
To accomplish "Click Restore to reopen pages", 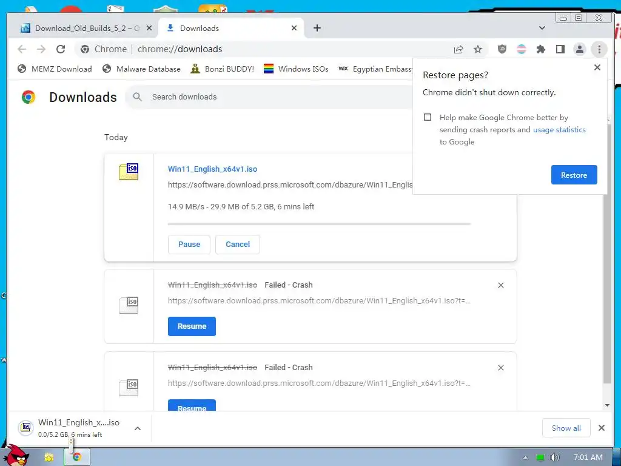I will coord(574,175).
